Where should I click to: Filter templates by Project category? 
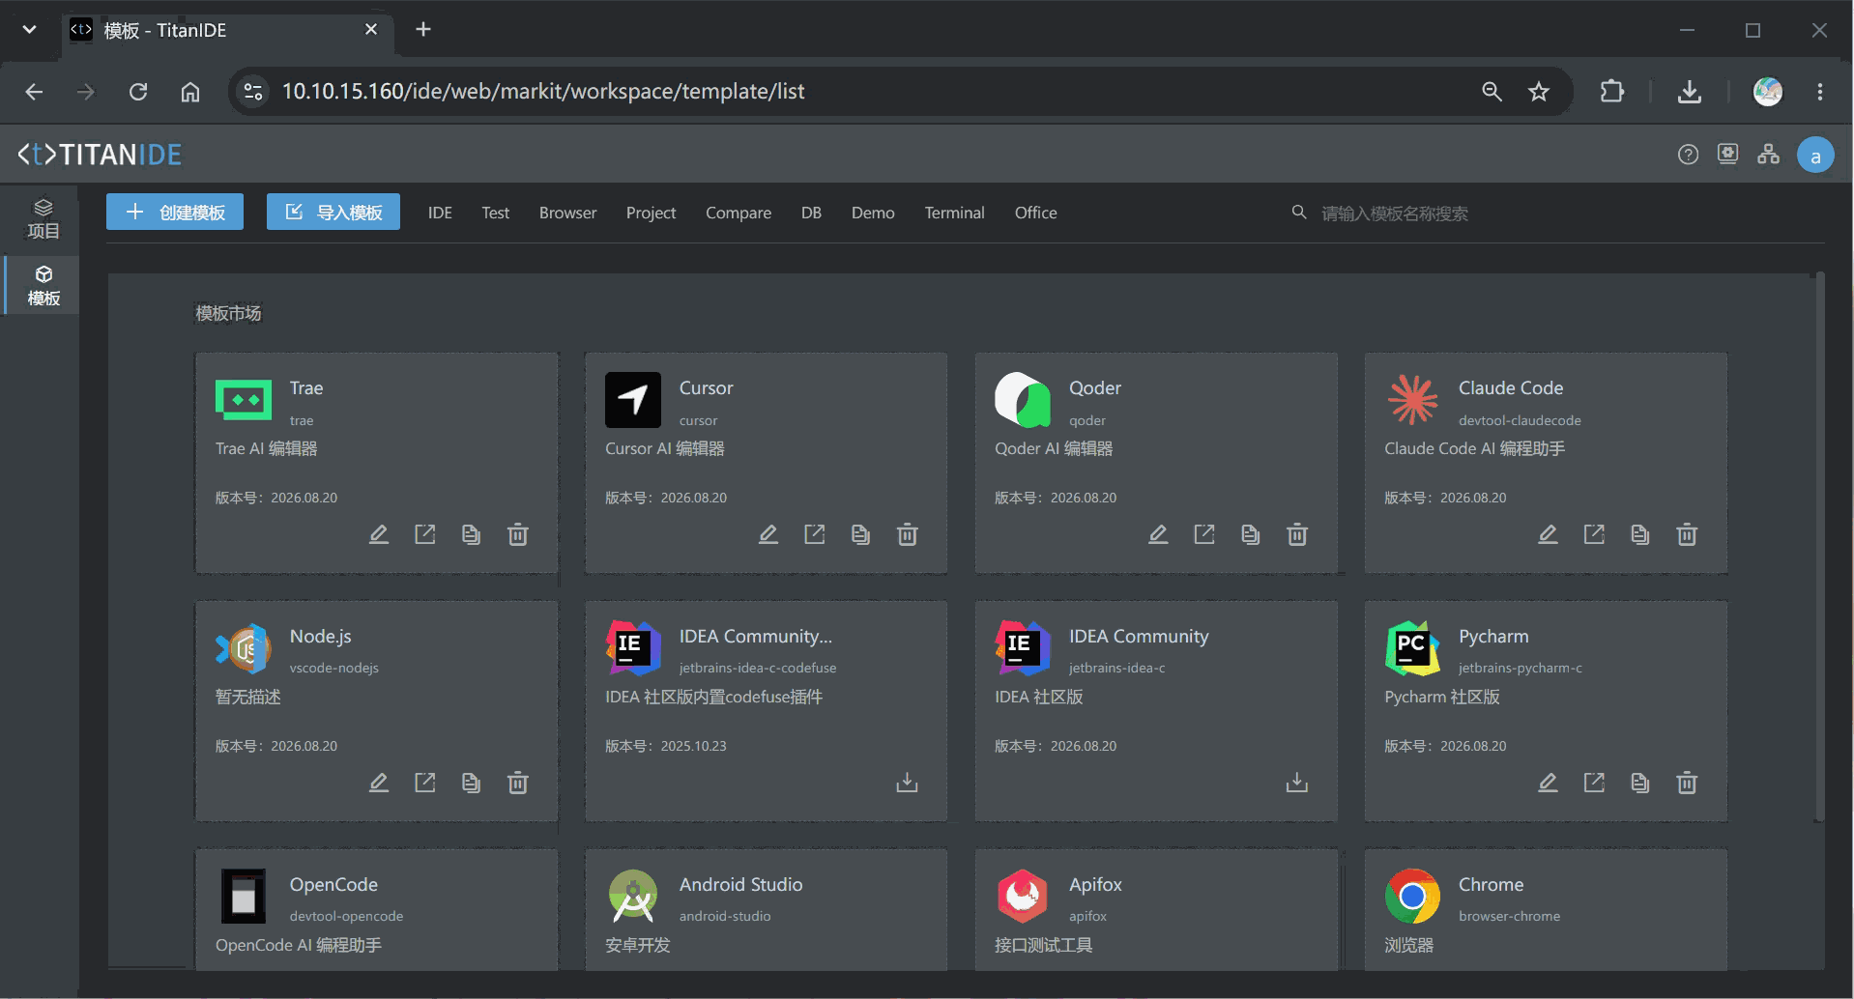click(651, 213)
